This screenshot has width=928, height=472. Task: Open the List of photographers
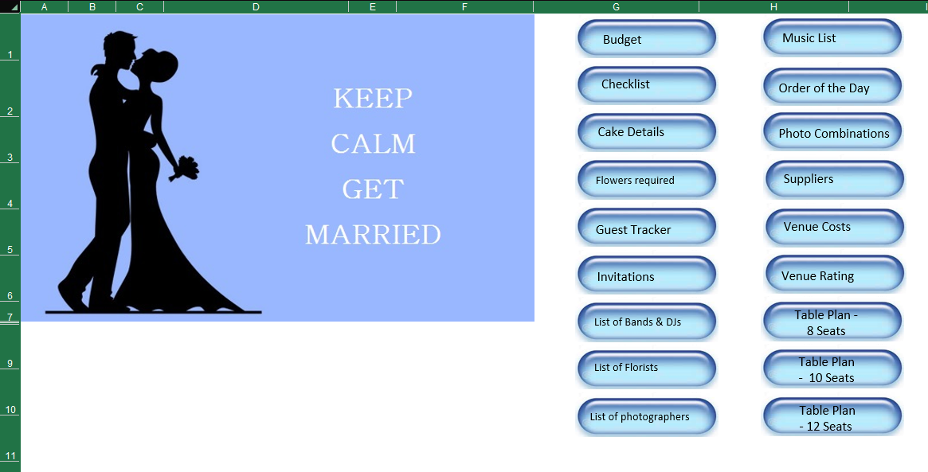point(647,416)
